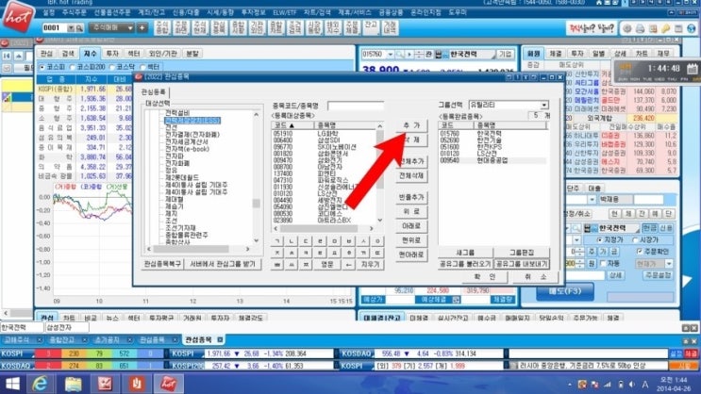Screen dimensions: 701x394
Task: Switch to 미체결 tab in bottom panel
Action: pos(419,318)
